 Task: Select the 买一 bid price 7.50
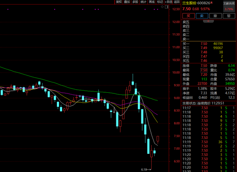click(x=204, y=44)
